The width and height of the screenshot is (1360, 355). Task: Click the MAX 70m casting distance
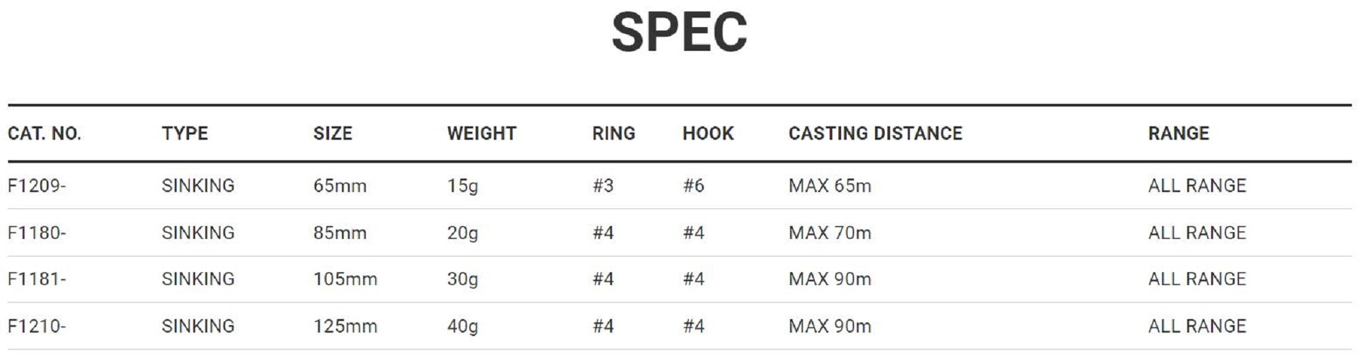coord(830,233)
